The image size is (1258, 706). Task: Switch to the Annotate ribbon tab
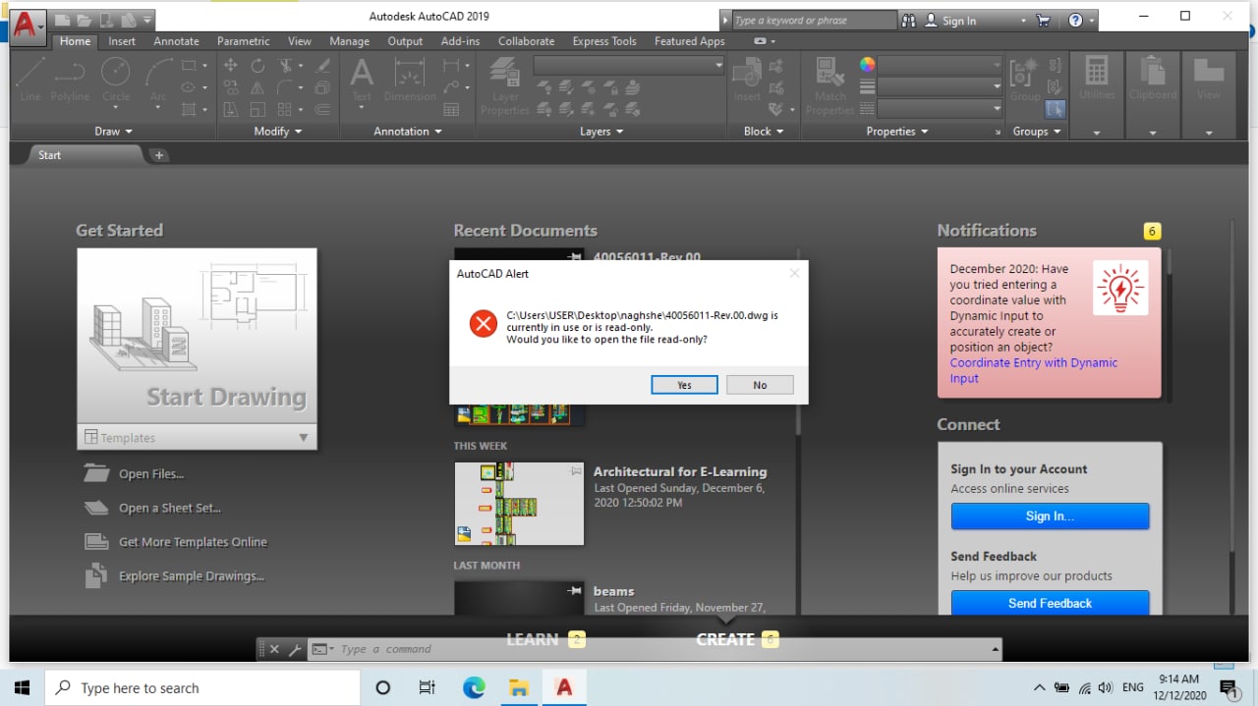(x=176, y=41)
